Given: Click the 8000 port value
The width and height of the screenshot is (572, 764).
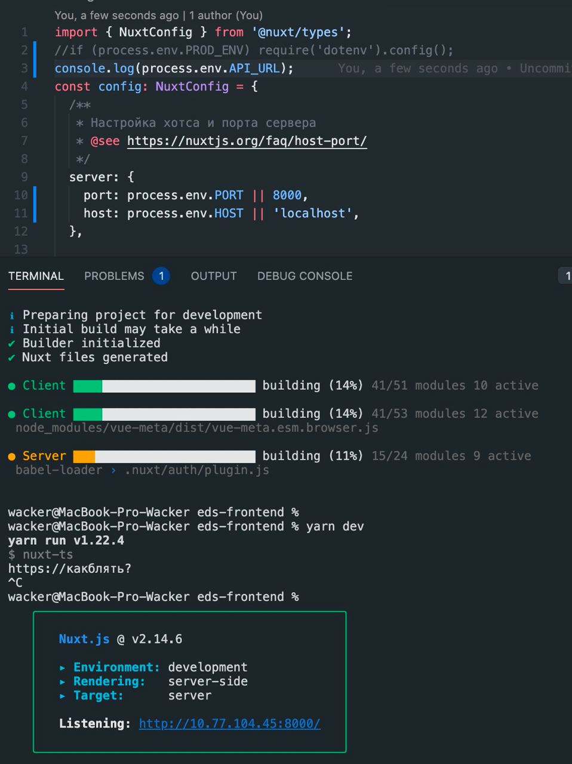Looking at the screenshot, I should point(287,195).
